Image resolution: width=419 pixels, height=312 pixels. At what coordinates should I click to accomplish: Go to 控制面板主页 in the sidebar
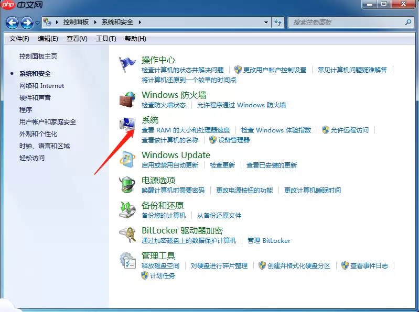pos(38,56)
